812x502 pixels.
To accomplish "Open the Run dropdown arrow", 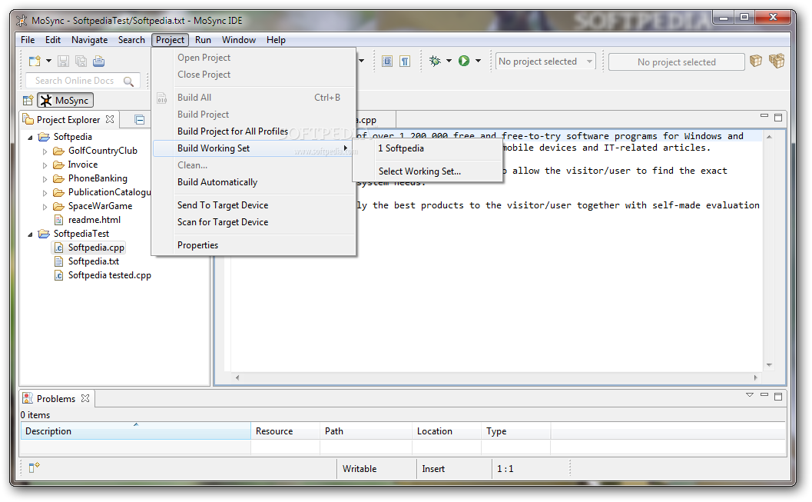I will point(478,62).
